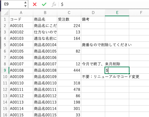Select cell A00103

(x=21, y=39)
